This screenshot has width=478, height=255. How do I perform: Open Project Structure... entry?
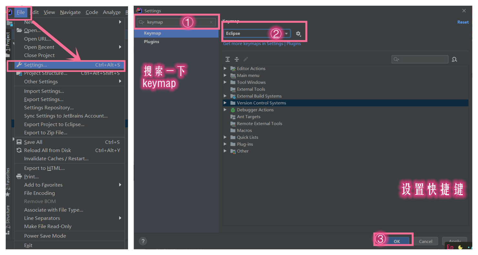(70, 73)
